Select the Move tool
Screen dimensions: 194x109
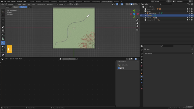(3, 19)
